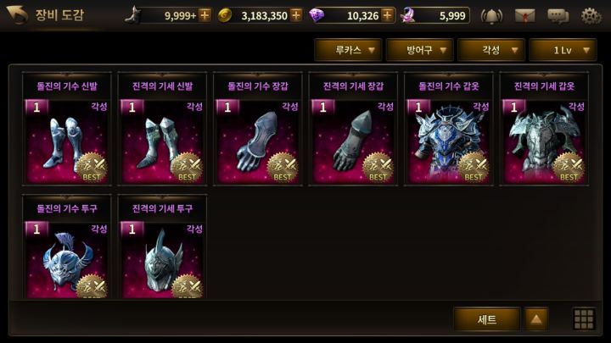Open the chat speech bubble icon

[558, 16]
